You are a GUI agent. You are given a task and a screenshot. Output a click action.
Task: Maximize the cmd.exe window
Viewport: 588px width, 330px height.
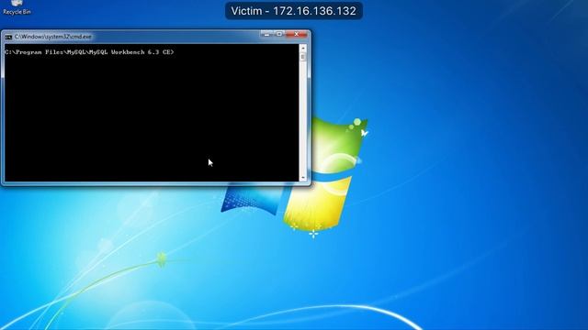(279, 34)
